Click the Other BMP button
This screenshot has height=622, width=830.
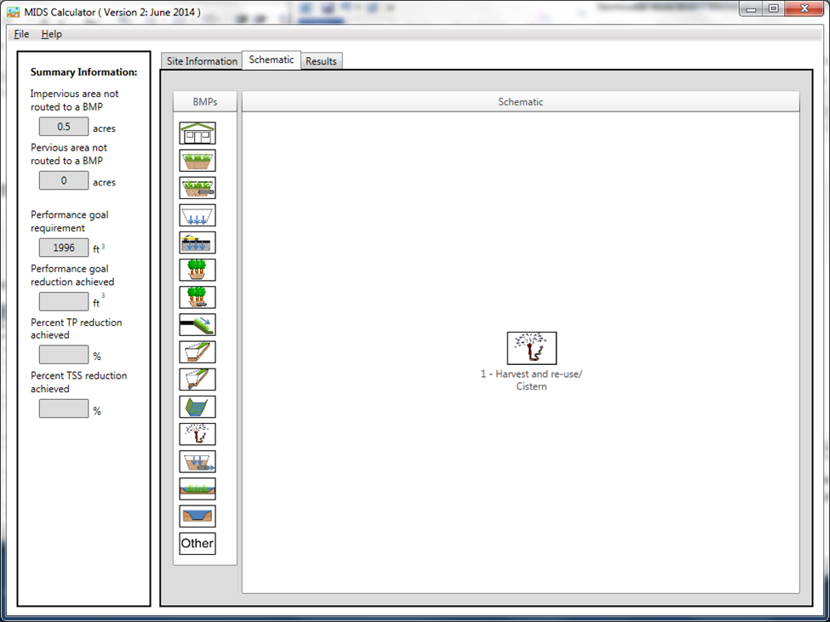point(197,543)
